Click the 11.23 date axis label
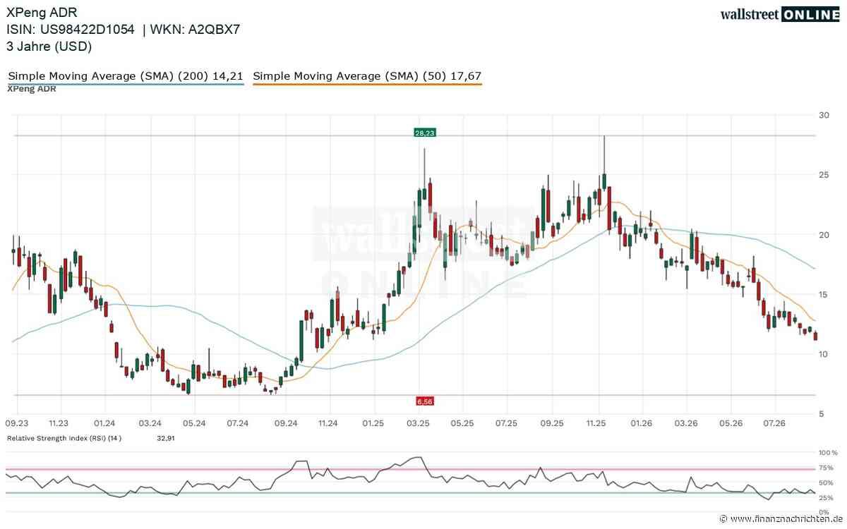847x529 pixels. [x=59, y=423]
